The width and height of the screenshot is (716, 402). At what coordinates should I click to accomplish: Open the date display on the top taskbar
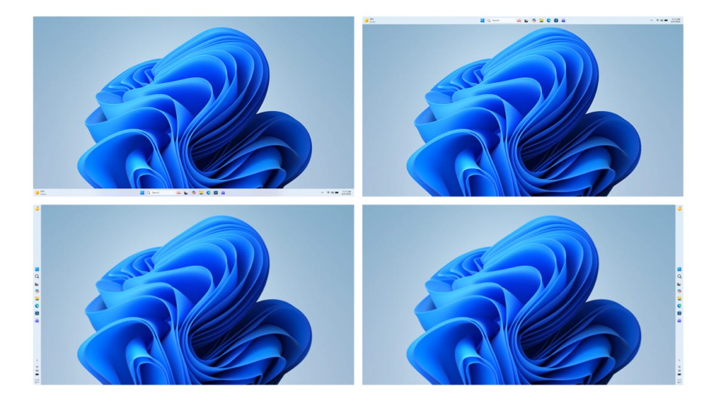tap(675, 20)
